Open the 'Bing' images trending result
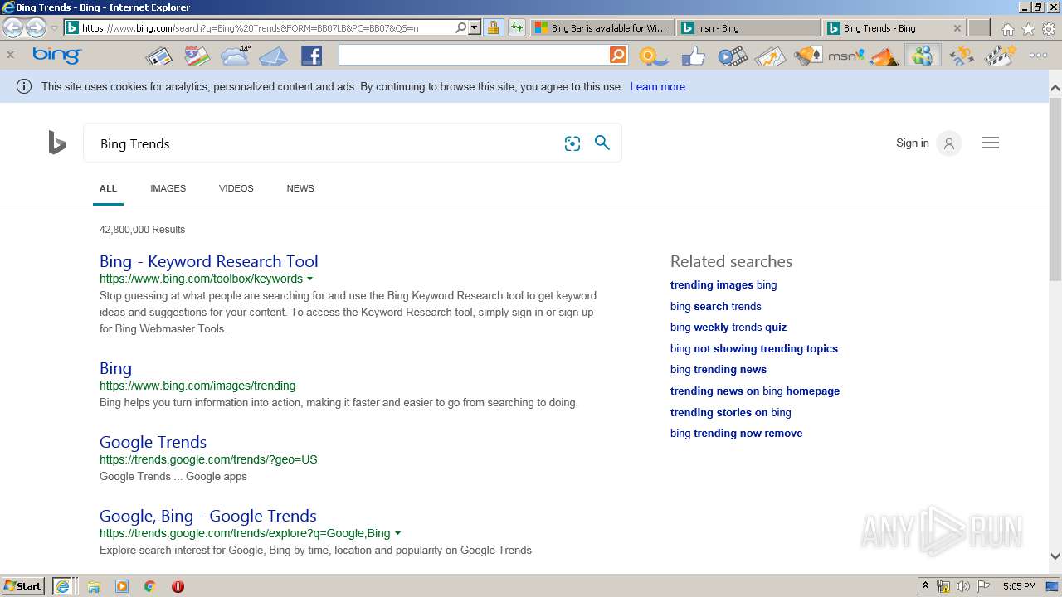This screenshot has height=597, width=1062. click(115, 368)
